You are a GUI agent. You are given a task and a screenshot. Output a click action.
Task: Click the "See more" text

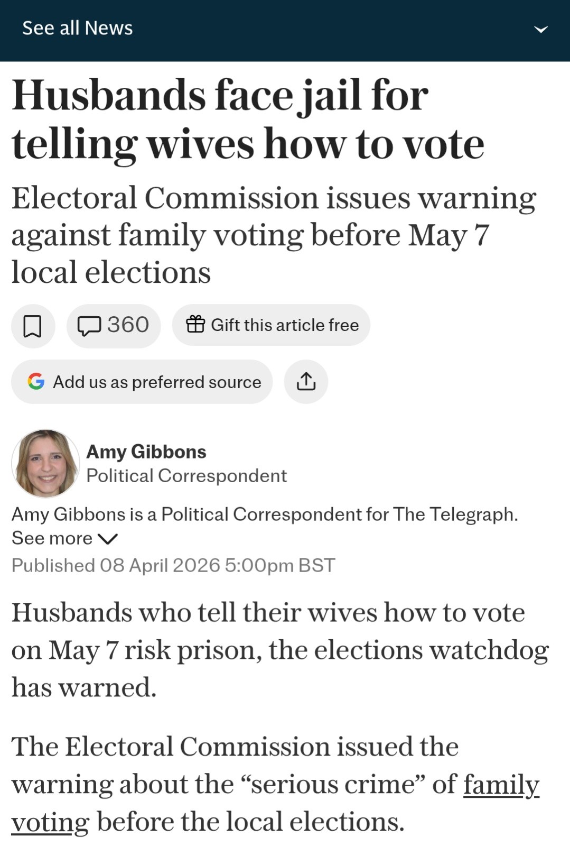point(52,538)
